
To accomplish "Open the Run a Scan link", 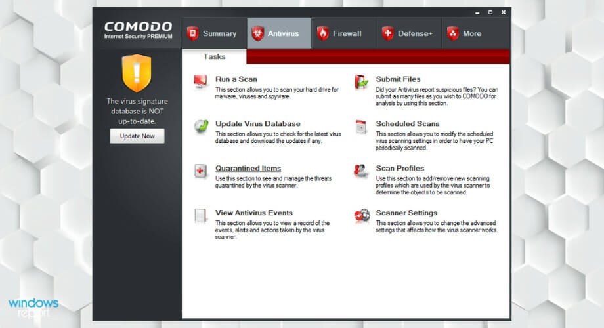I will (236, 79).
